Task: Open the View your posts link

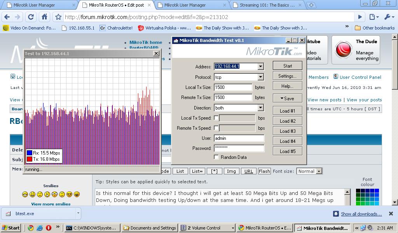Action: (x=364, y=100)
